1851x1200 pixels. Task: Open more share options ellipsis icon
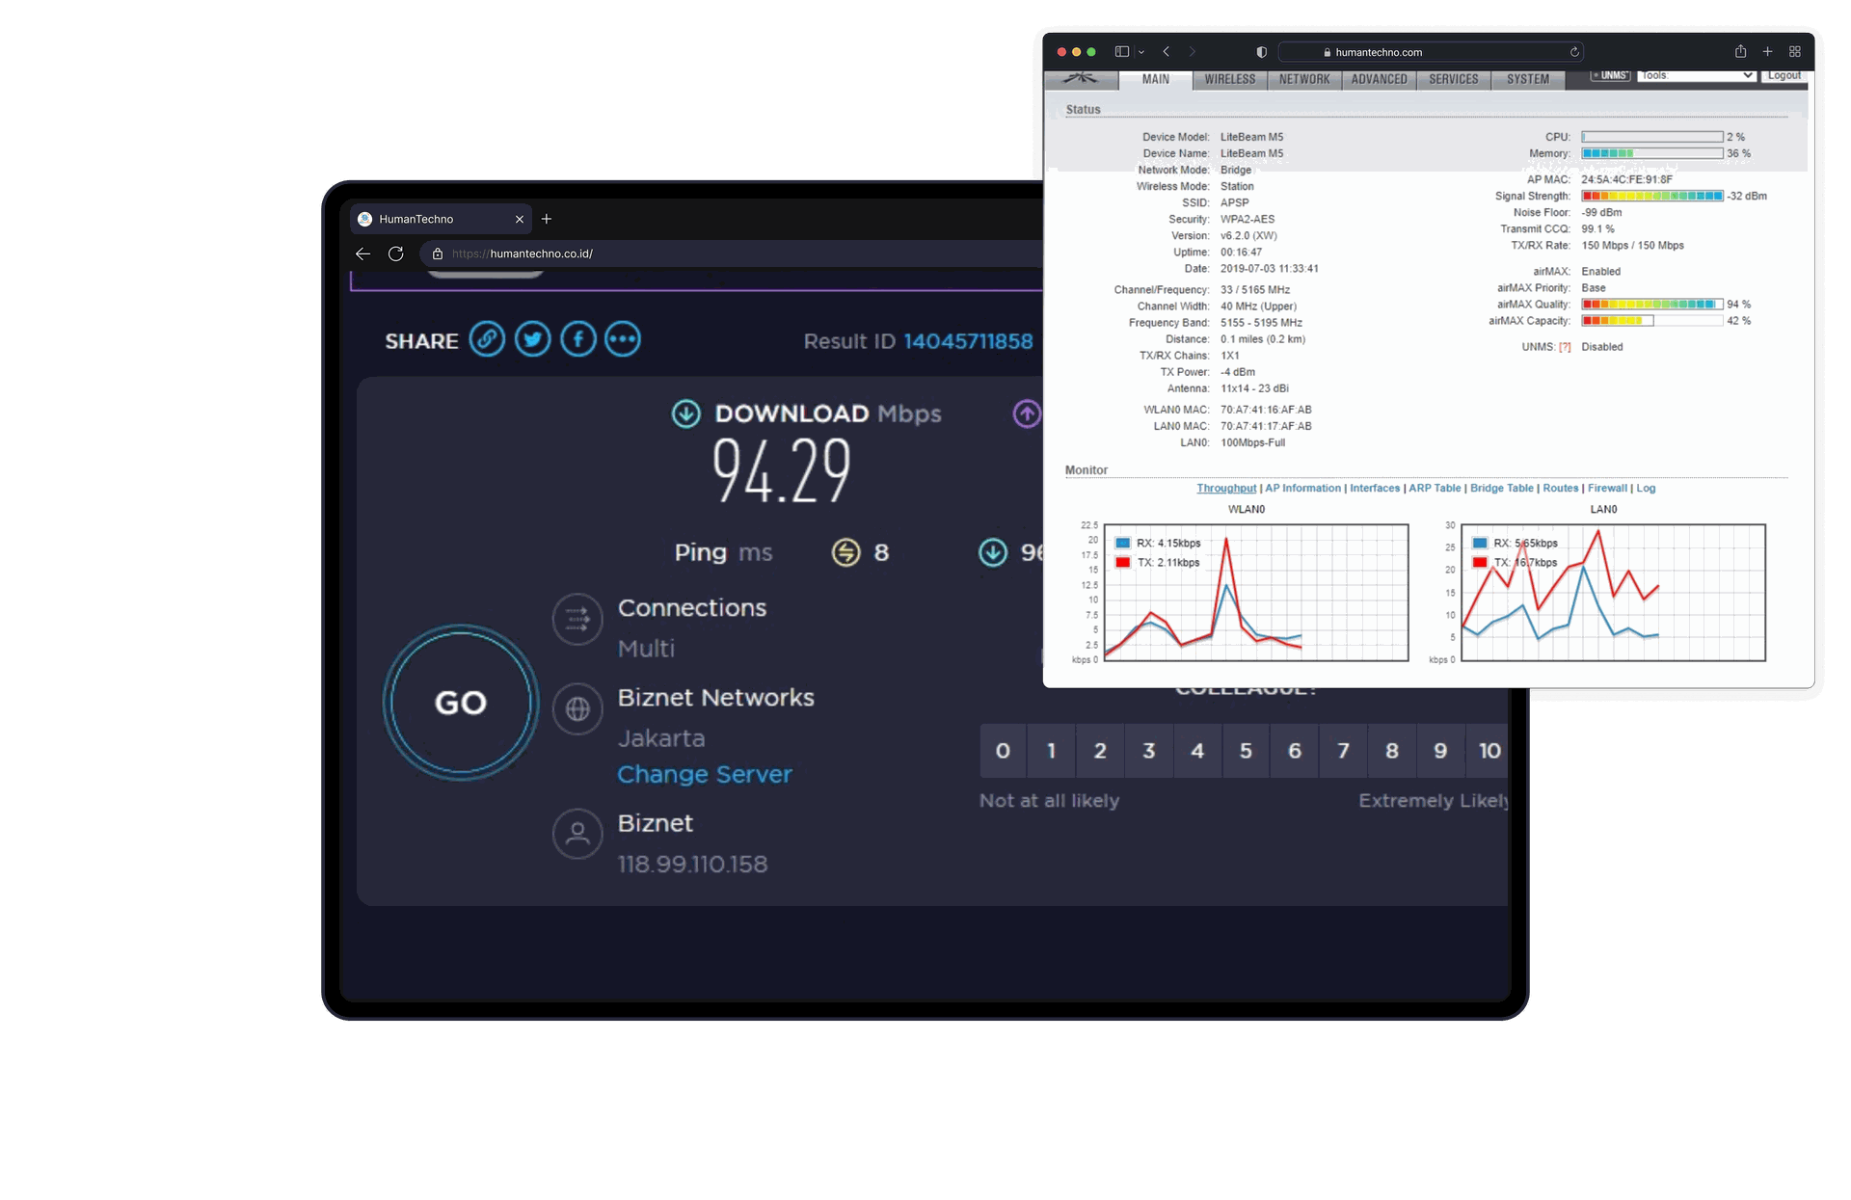[x=623, y=339]
